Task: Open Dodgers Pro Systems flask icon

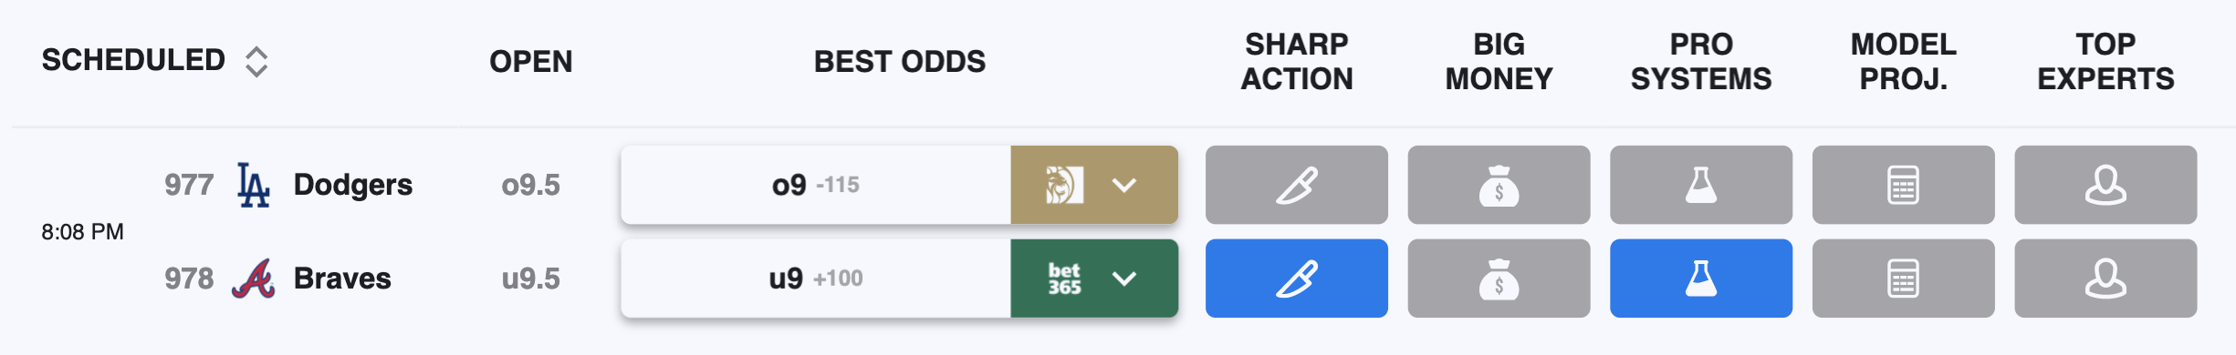Action: tap(1701, 185)
